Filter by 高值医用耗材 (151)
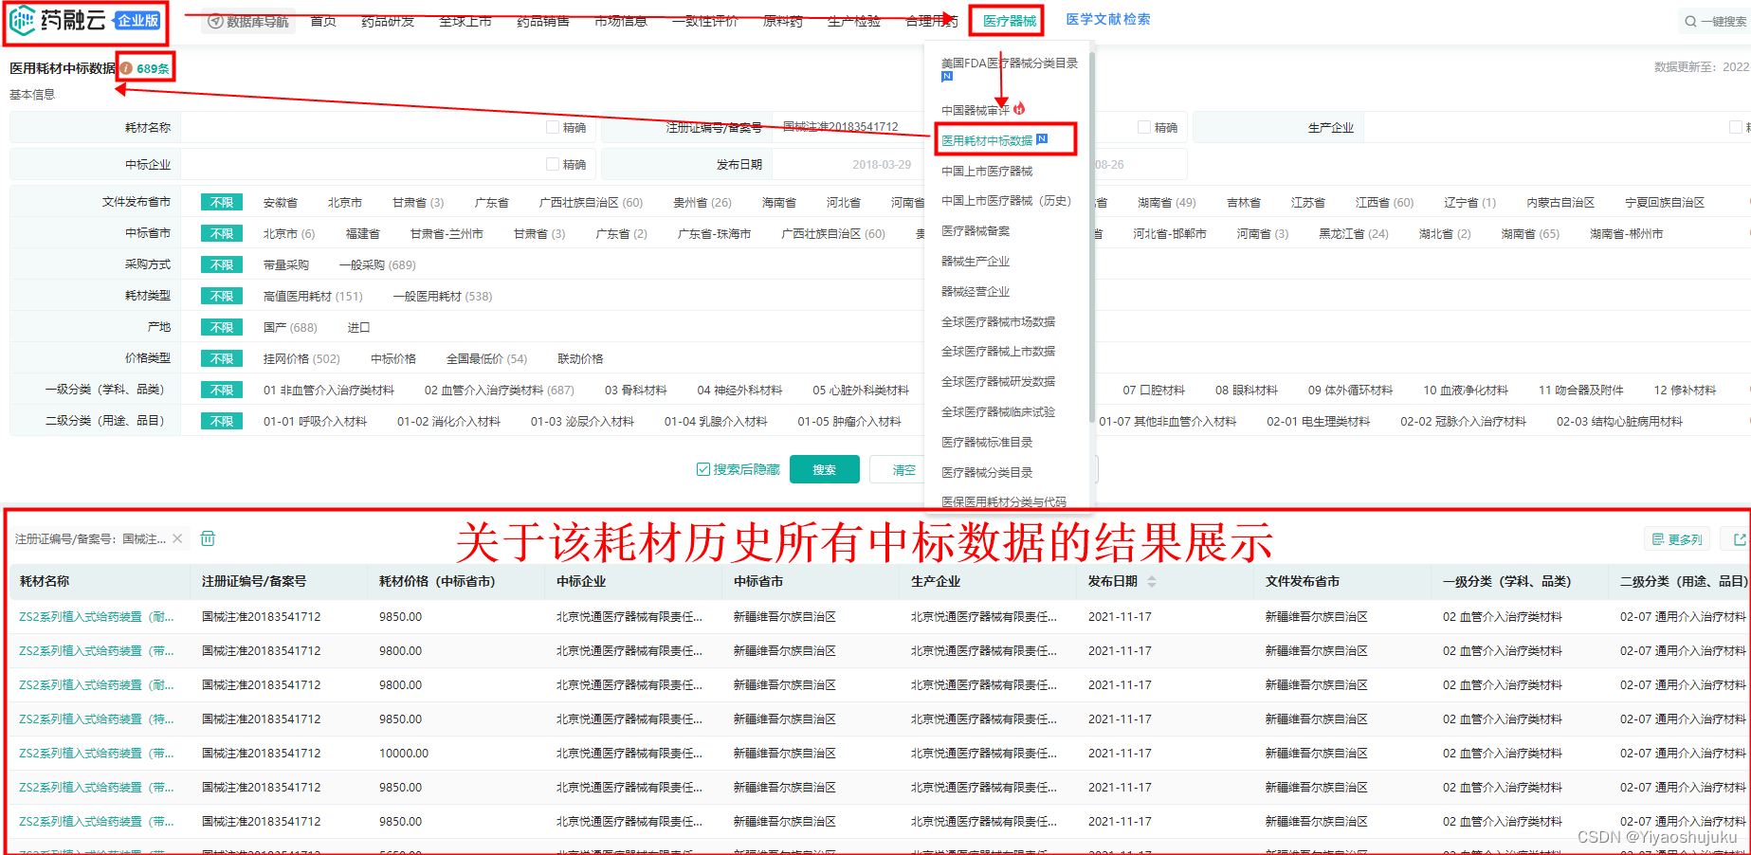 [313, 296]
